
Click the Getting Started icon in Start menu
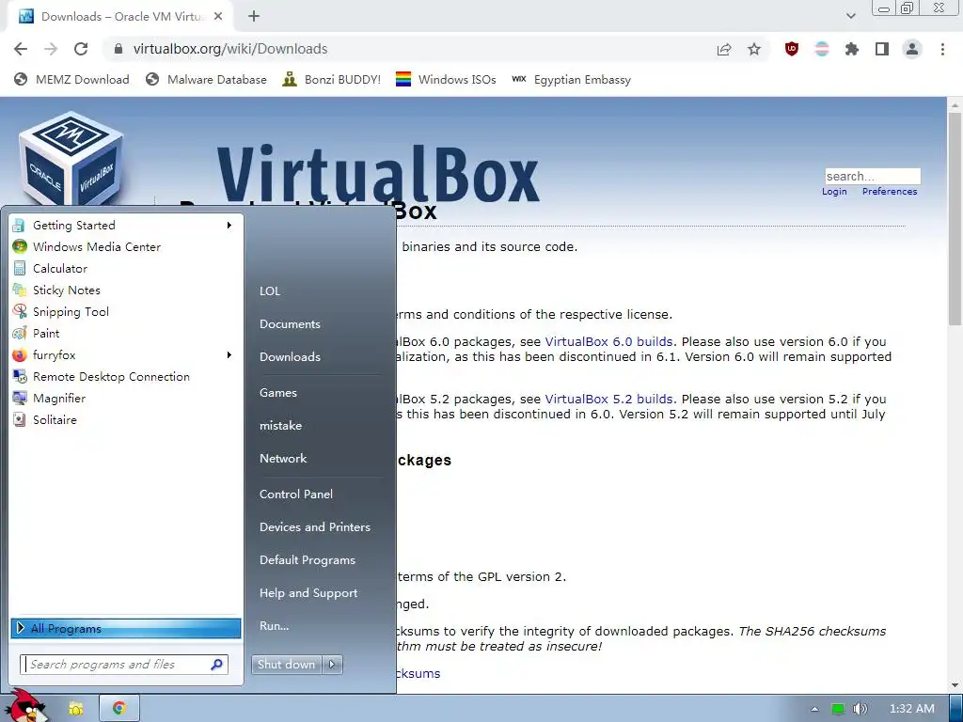pos(20,226)
